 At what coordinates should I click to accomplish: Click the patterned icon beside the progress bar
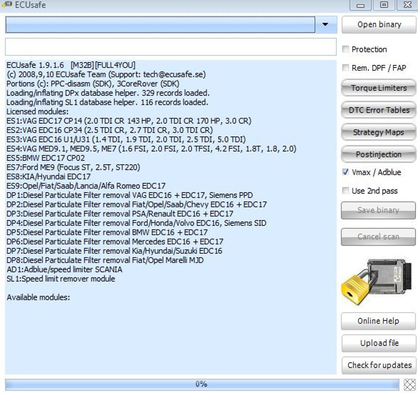click(x=410, y=384)
